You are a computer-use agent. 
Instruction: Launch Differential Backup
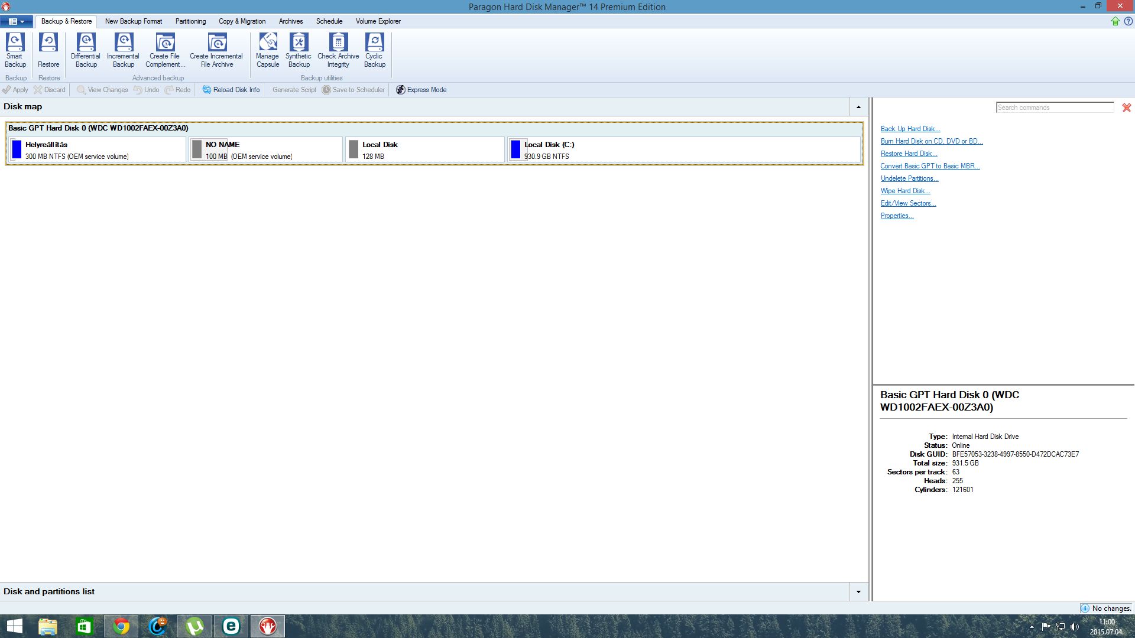pyautogui.click(x=86, y=50)
